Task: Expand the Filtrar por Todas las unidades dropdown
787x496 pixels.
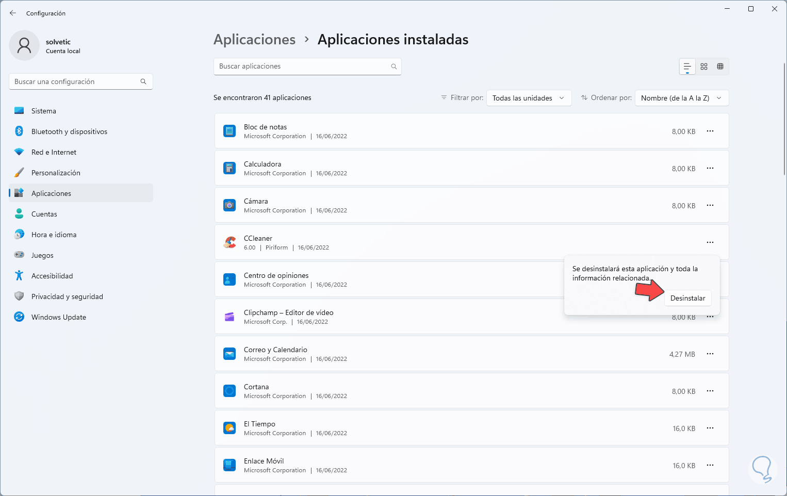Action: point(529,98)
